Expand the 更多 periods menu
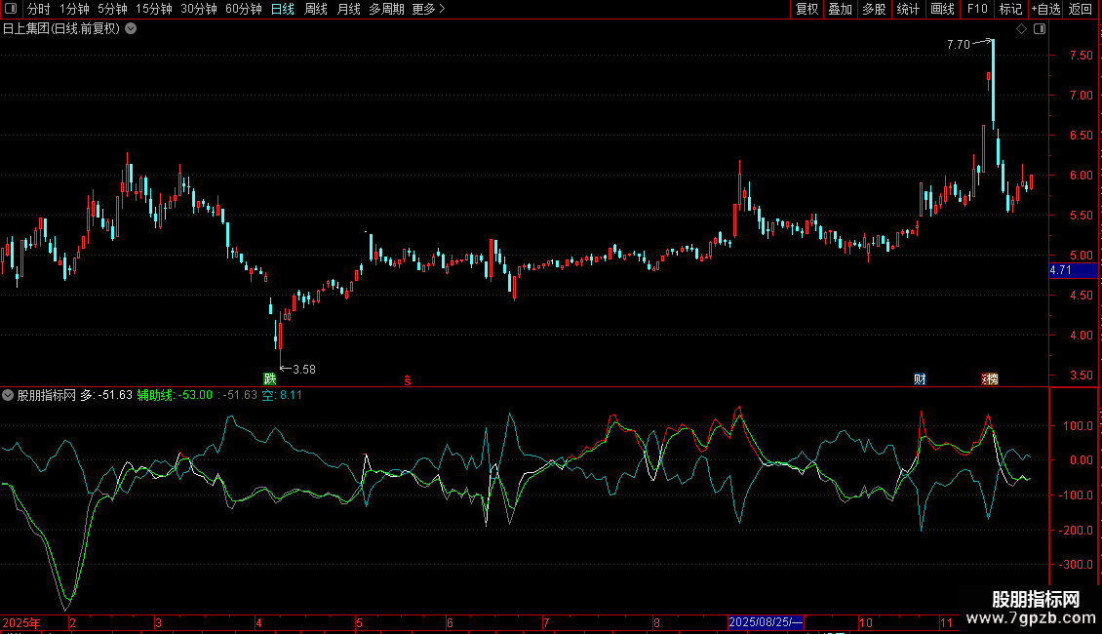This screenshot has width=1102, height=634. tap(429, 9)
